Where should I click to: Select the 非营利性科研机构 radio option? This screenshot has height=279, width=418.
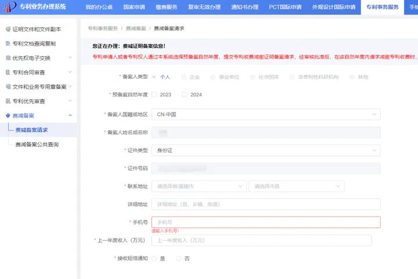[x=292, y=77]
